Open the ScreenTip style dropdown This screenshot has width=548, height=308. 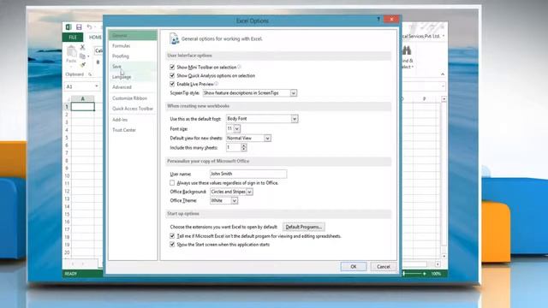pos(293,93)
